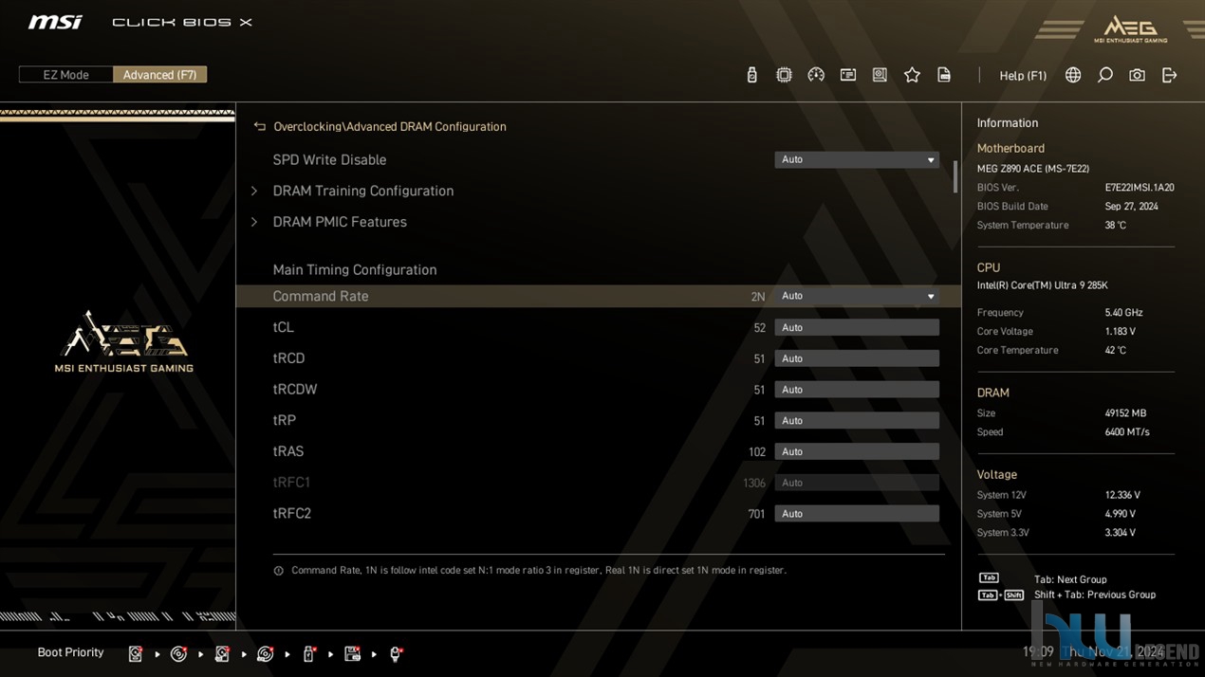1205x677 pixels.
Task: Click the settings list scrollbar thumb
Action: (x=955, y=177)
